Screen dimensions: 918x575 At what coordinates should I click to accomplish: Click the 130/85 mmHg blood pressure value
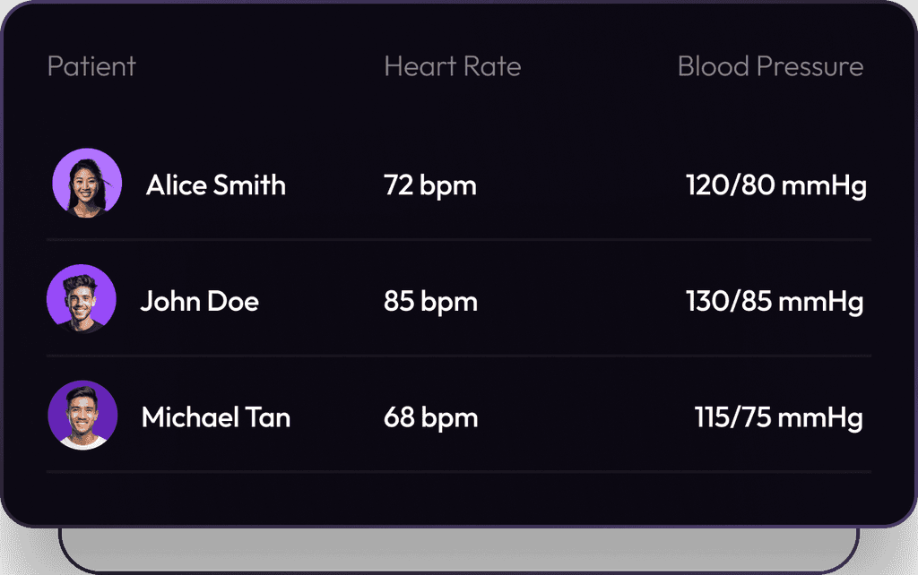[x=775, y=301]
